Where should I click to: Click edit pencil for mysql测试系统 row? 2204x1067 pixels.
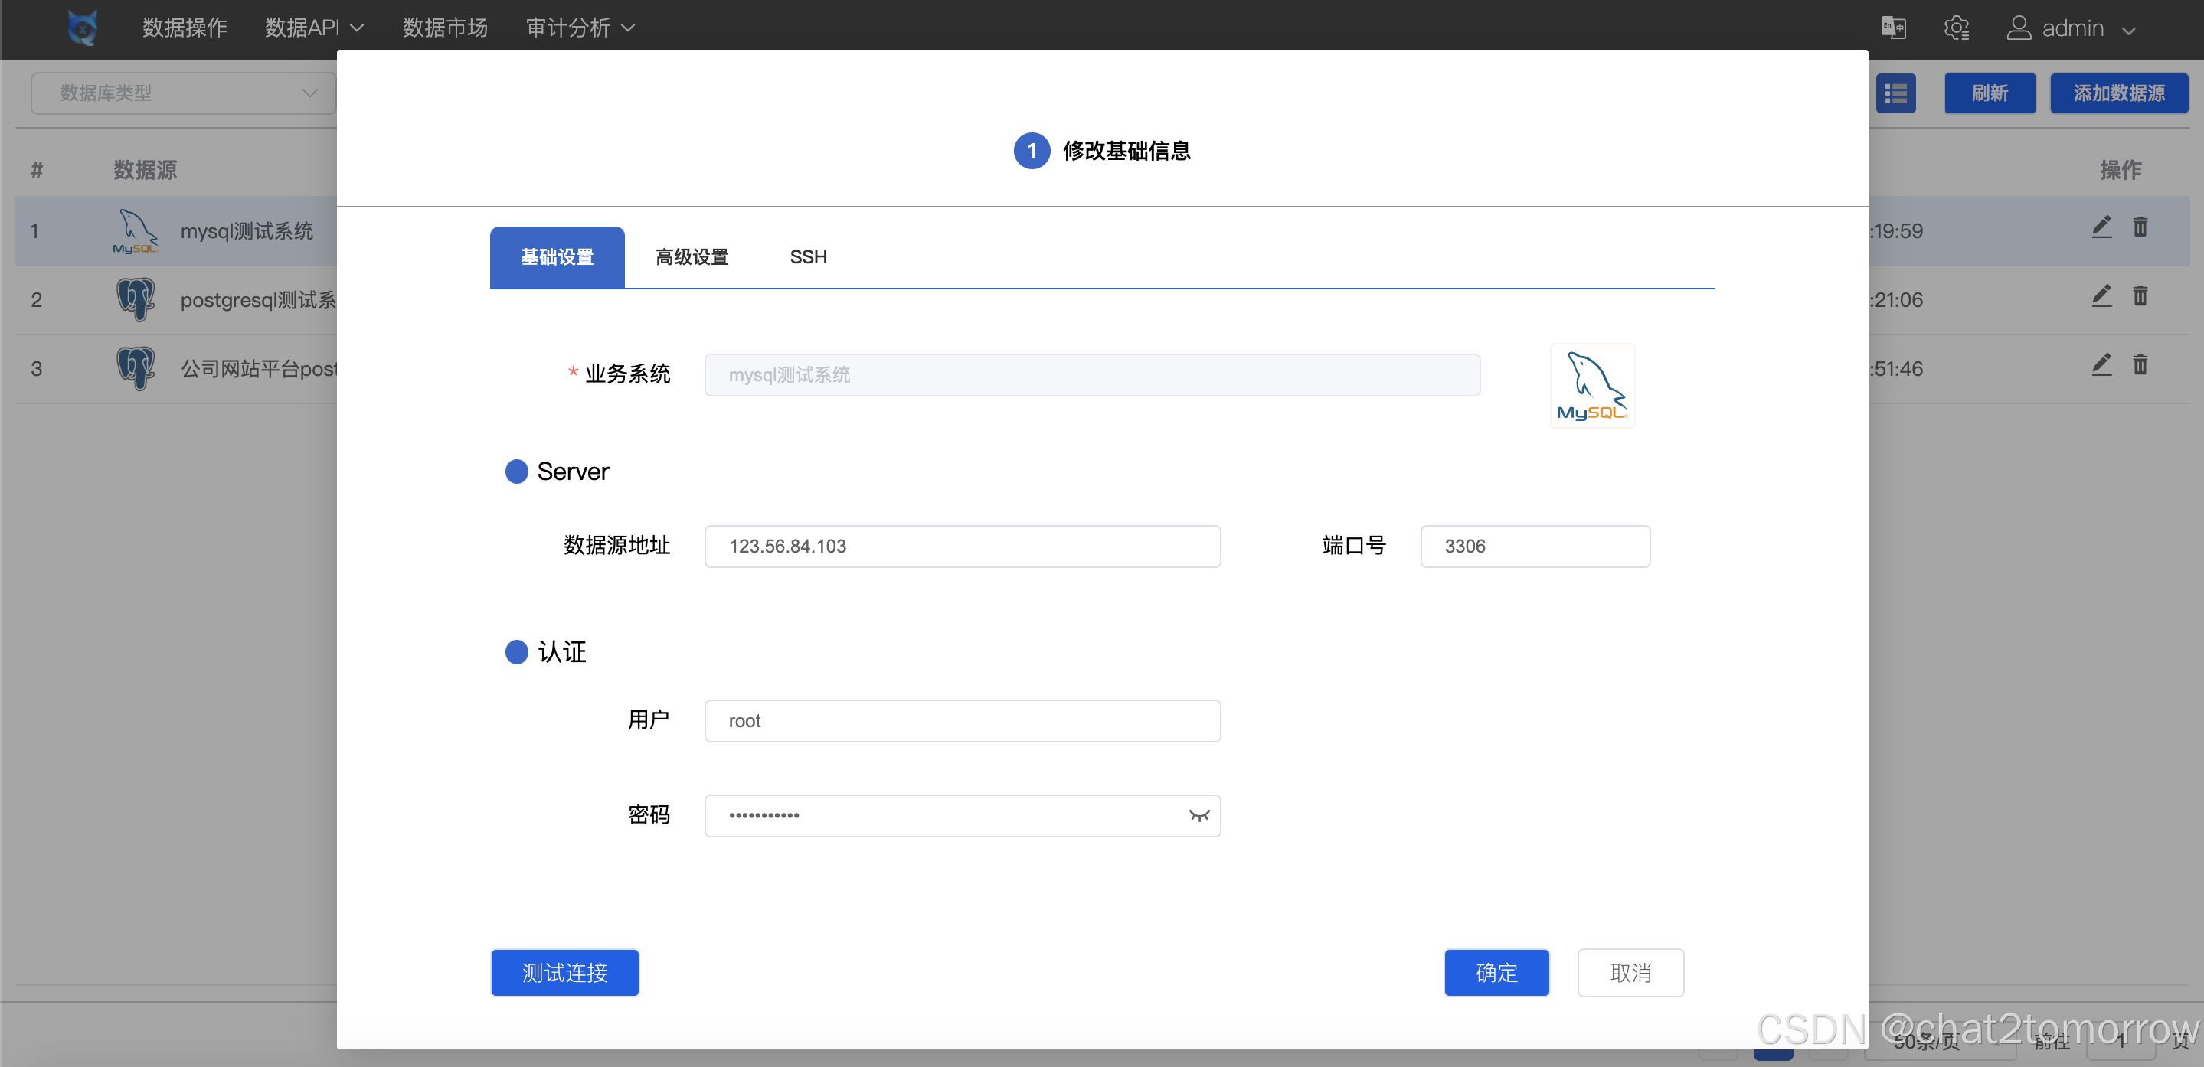pos(2101,227)
